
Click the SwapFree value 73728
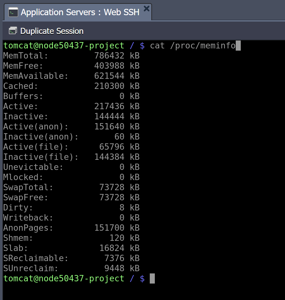click(112, 197)
